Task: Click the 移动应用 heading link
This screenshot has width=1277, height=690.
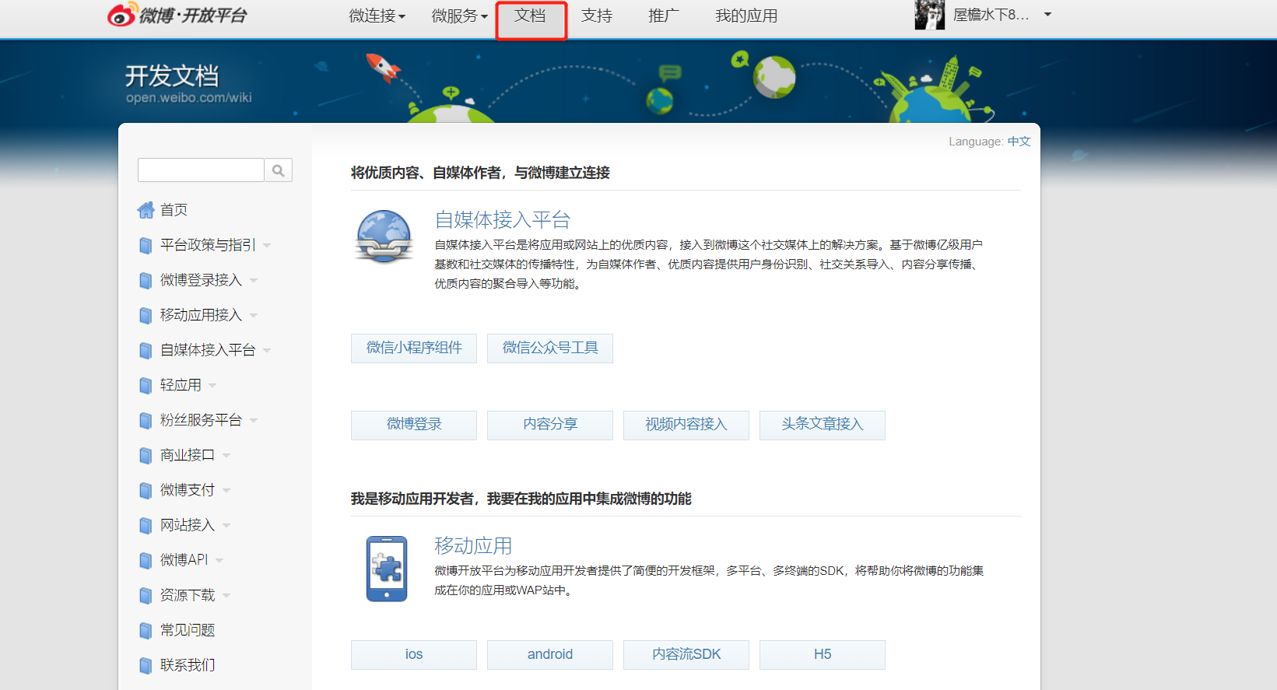Action: tap(473, 546)
